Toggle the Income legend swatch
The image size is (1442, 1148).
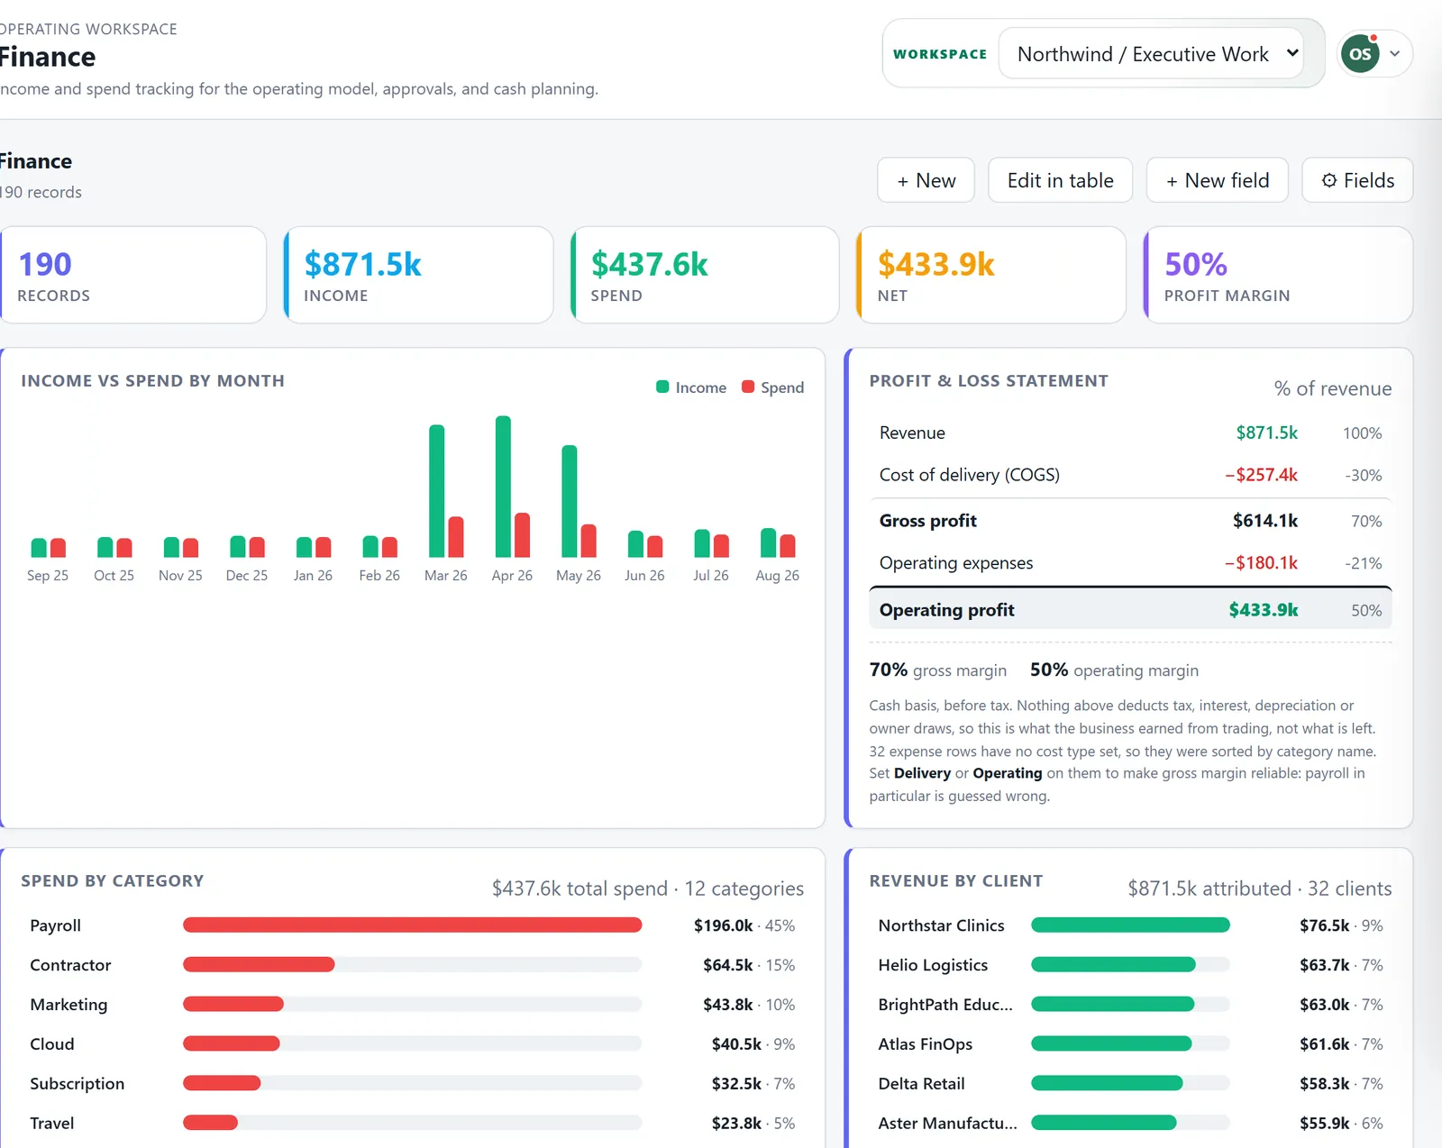click(662, 387)
